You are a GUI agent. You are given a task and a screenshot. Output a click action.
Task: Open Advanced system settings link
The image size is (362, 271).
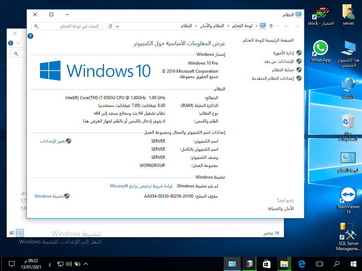(x=273, y=78)
